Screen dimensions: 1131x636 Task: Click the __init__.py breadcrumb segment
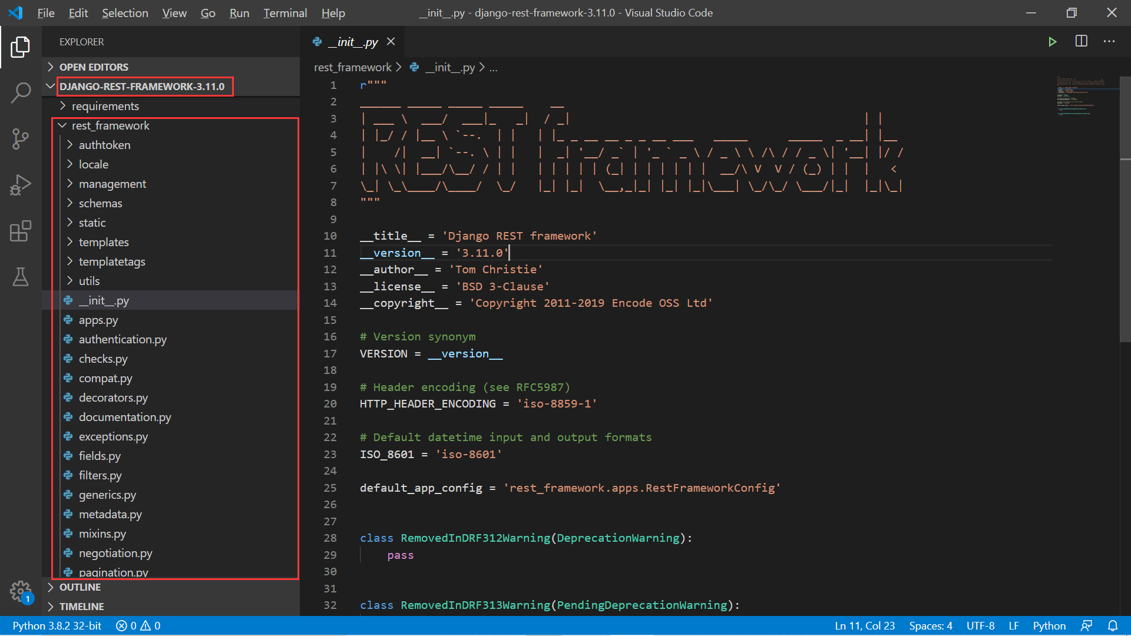449,68
